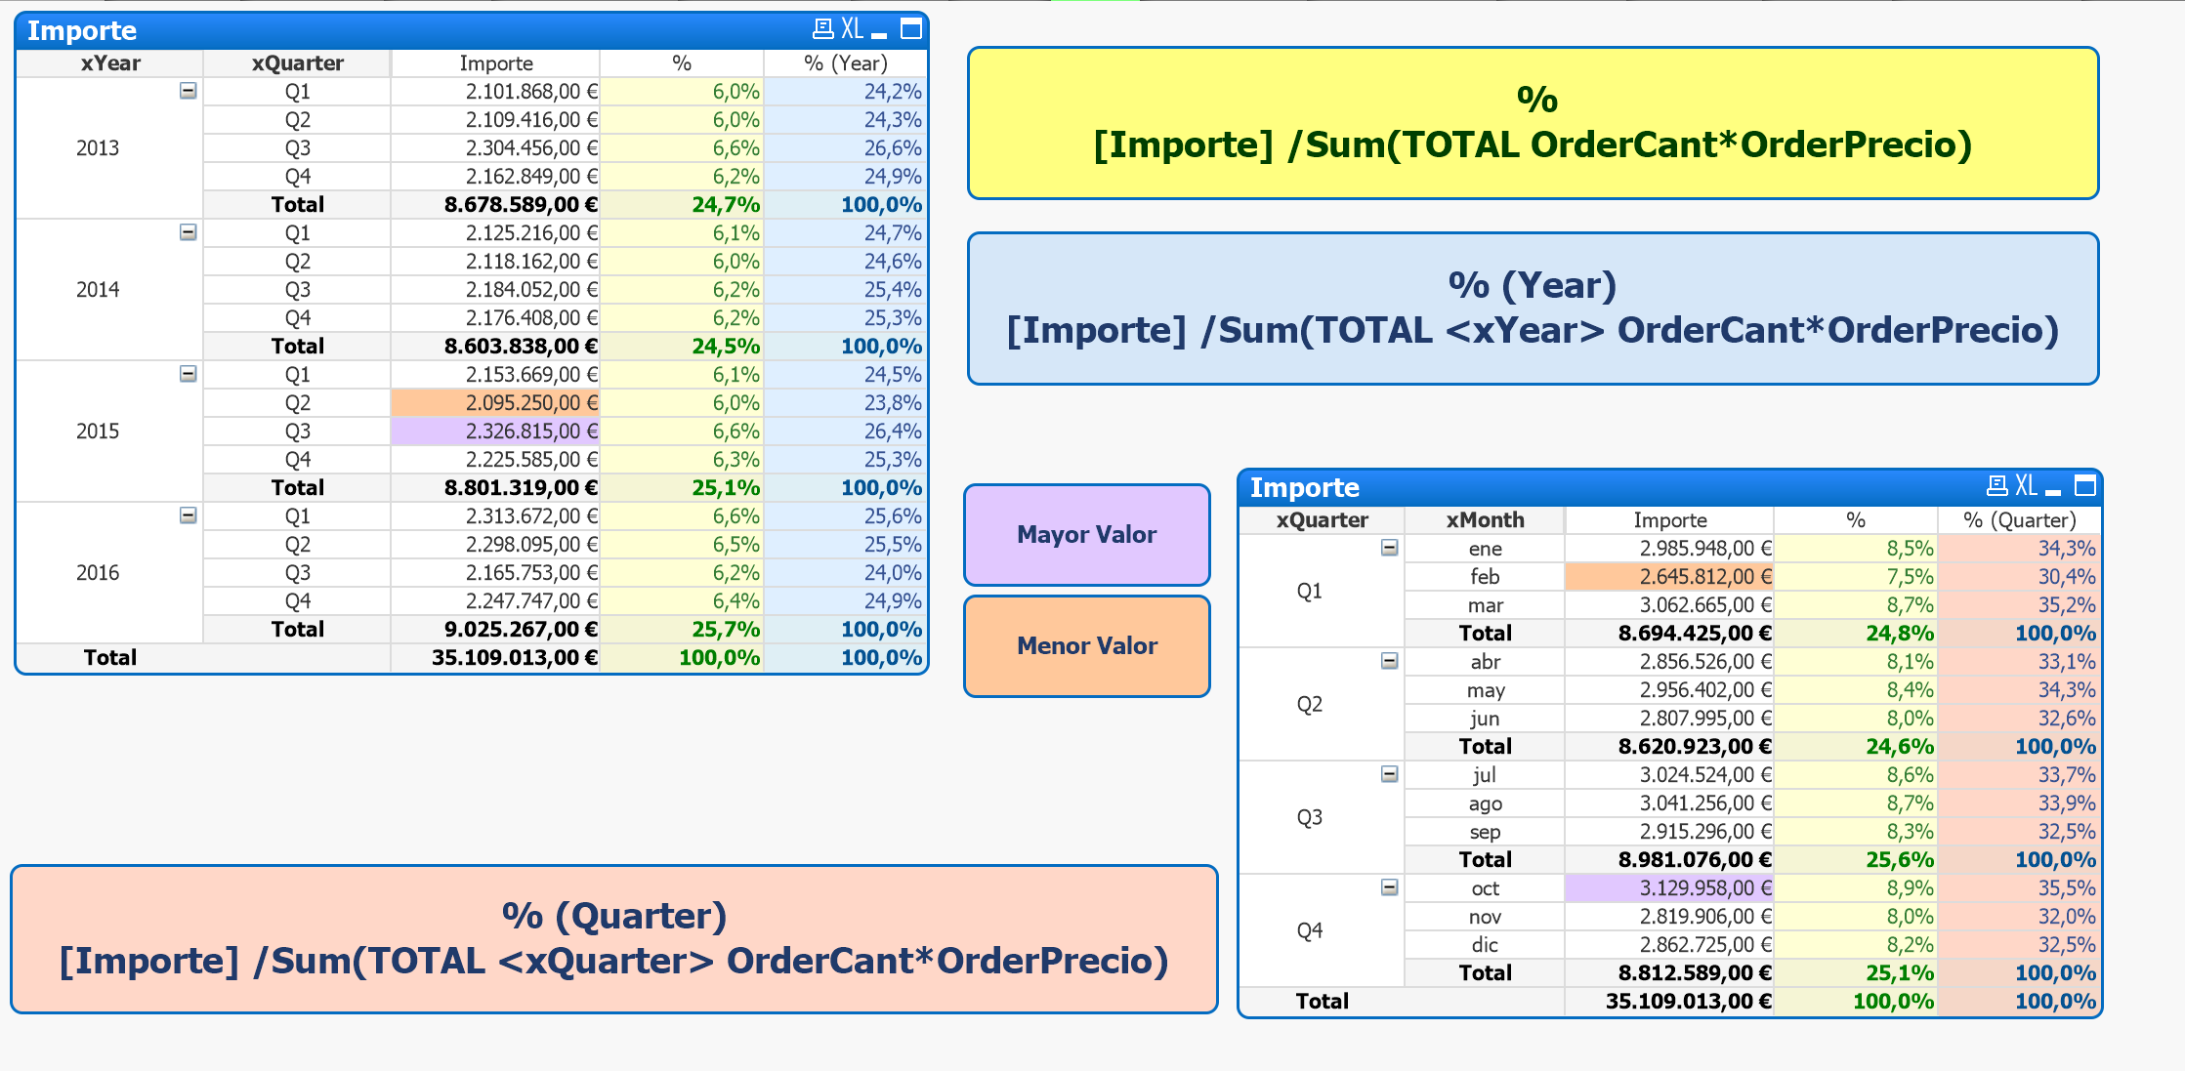Screen dimensions: 2185x1071
Task: Click xQuarter header in right table
Action: [1322, 520]
